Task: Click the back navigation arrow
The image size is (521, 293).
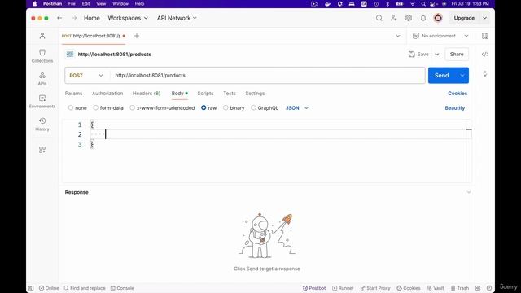Action: pyautogui.click(x=59, y=18)
